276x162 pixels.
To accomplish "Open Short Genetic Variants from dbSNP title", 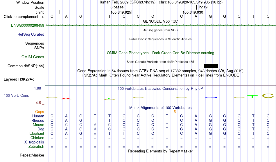I will pos(160,62).
